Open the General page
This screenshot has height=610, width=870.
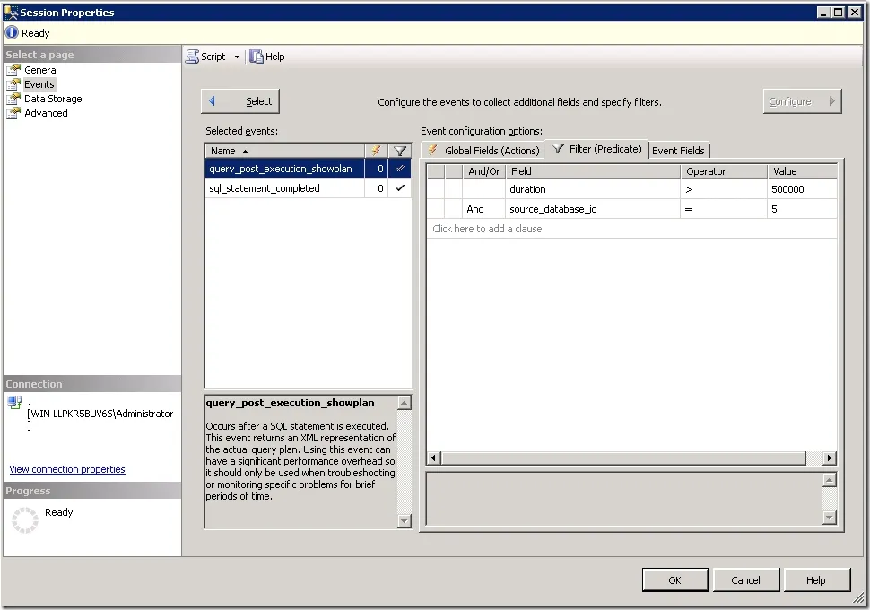point(41,70)
